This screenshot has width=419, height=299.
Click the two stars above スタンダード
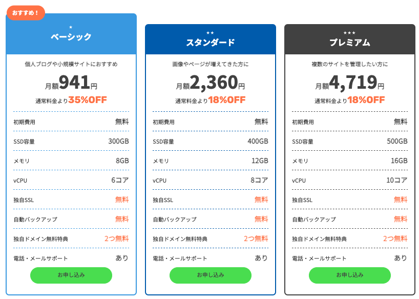[x=210, y=33]
